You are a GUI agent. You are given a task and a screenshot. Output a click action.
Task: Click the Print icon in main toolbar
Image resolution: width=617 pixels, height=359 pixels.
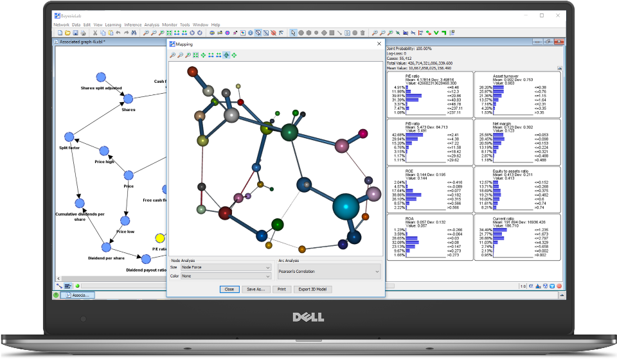coord(83,33)
